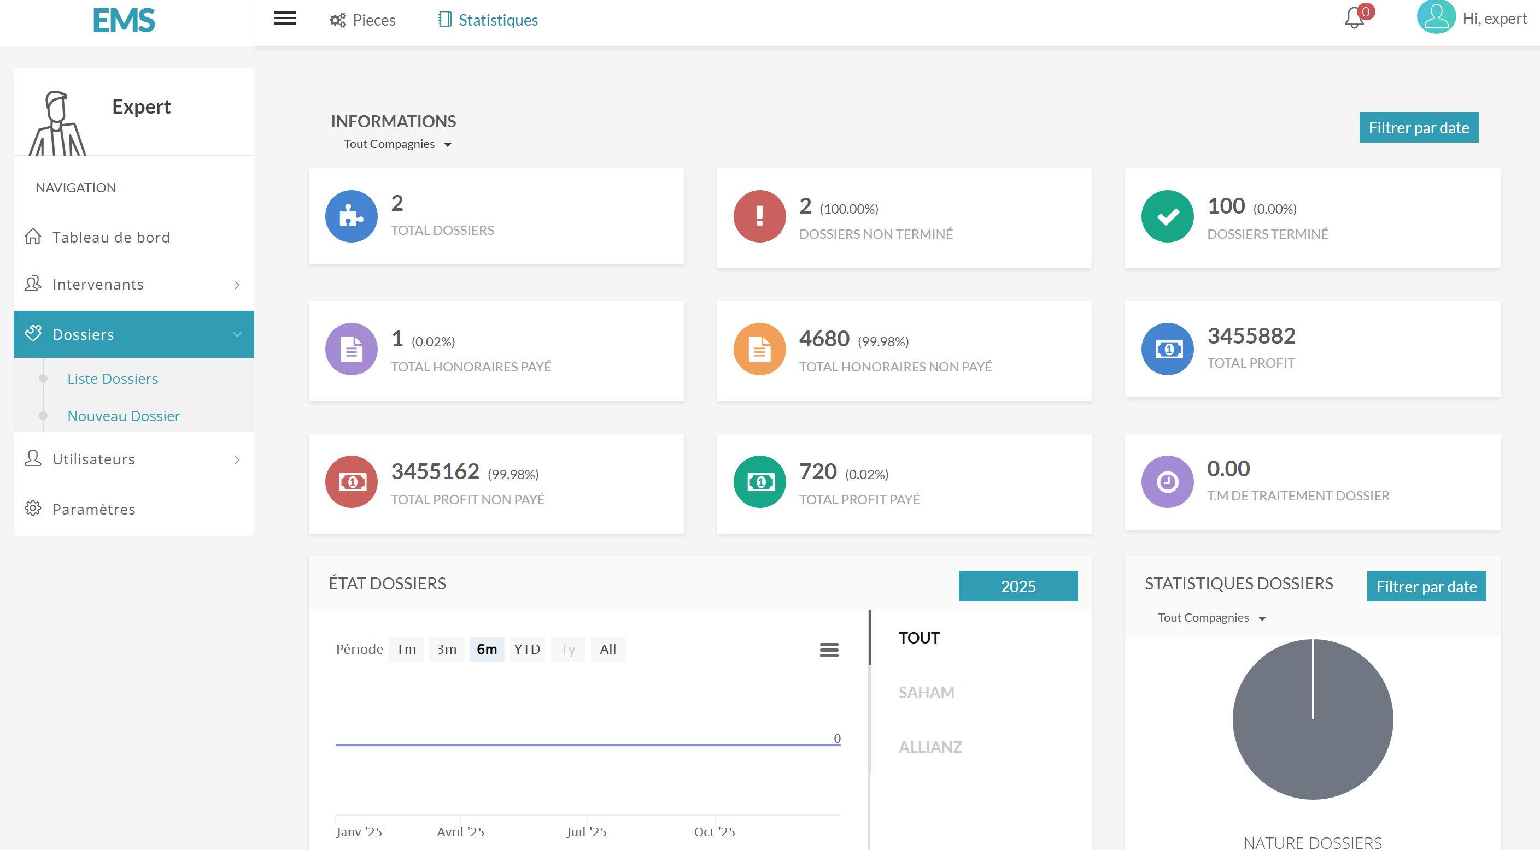Click the green checkmark Dossiers Terminé icon
Image resolution: width=1540 pixels, height=850 pixels.
tap(1167, 216)
